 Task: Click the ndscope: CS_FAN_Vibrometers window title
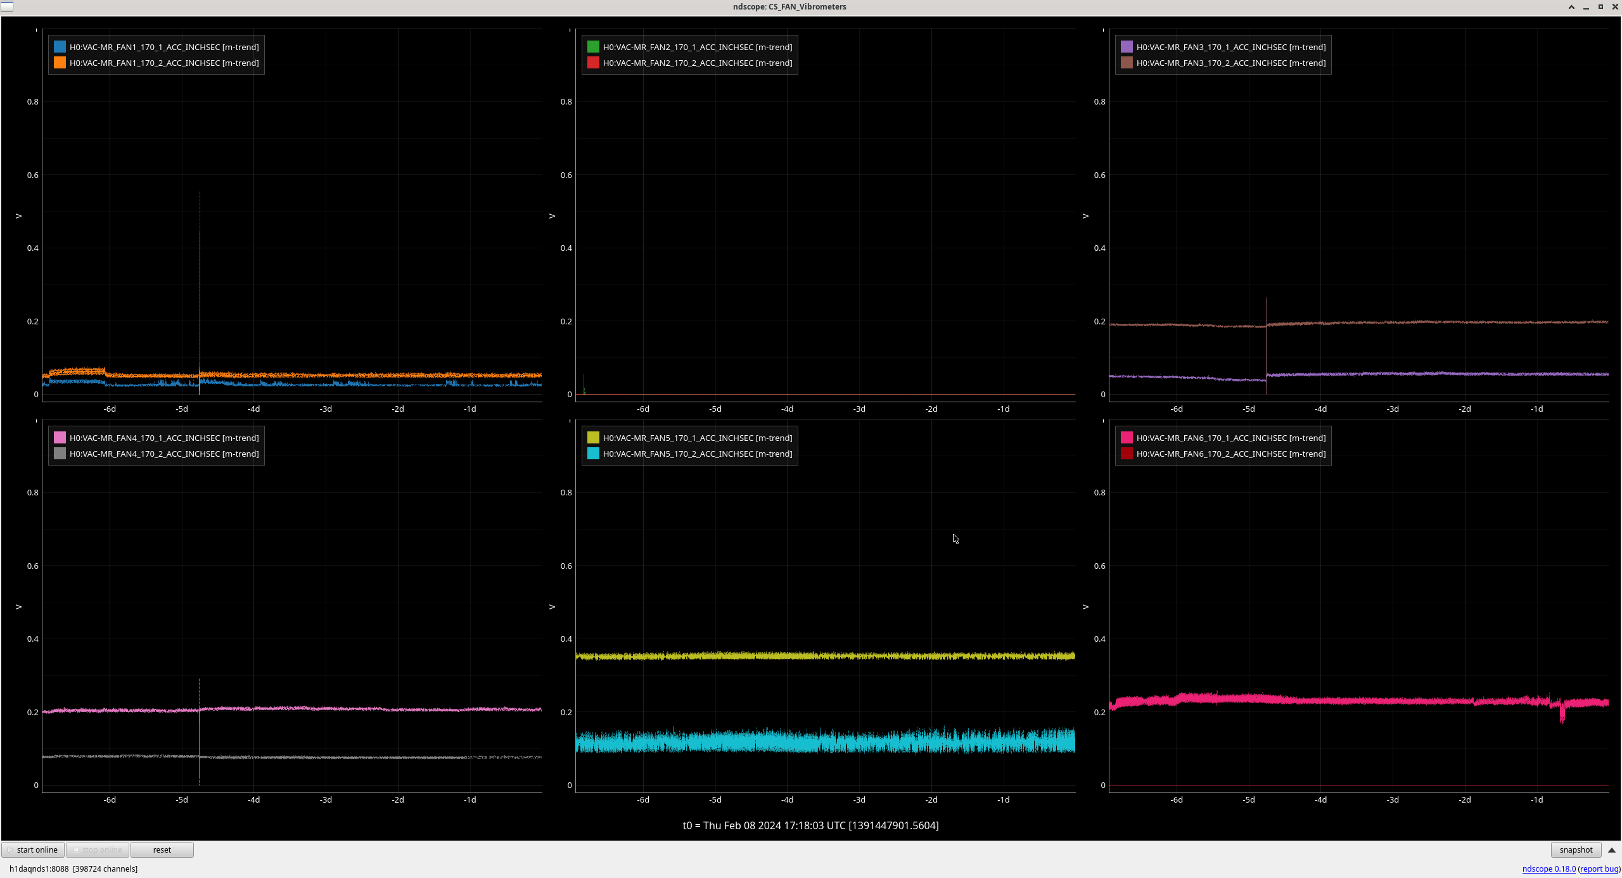789,7
